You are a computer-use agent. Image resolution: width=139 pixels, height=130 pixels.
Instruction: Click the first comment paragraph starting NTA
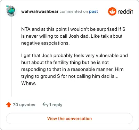coord(73,36)
